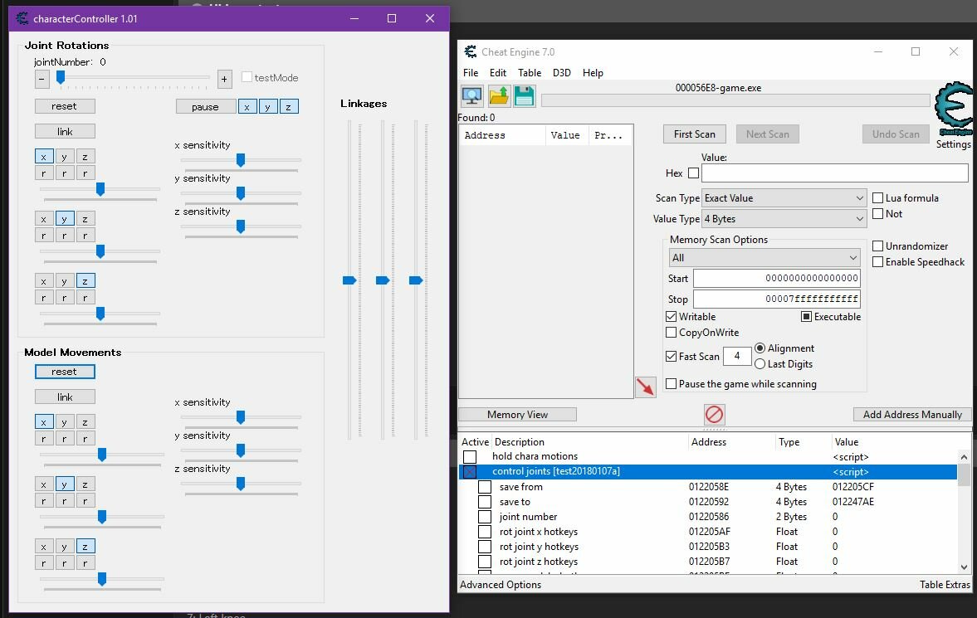Click the Fast Scan alignment value field
Viewport: 977px width, 618px height.
pos(737,356)
